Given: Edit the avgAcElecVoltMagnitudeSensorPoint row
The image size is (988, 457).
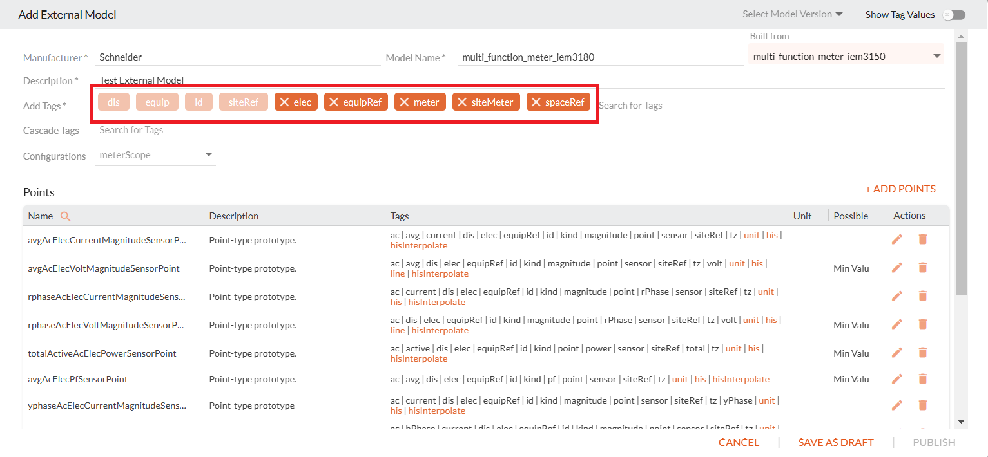Looking at the screenshot, I should [897, 268].
